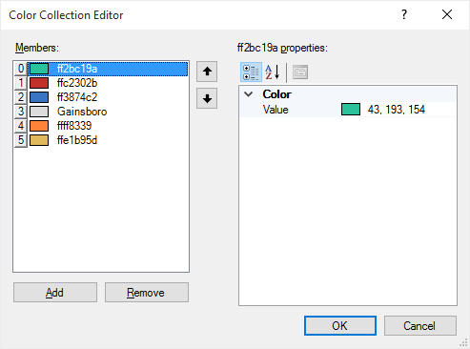Viewport: 470px width, 349px height.
Task: Confirm changes with OK
Action: (340, 326)
